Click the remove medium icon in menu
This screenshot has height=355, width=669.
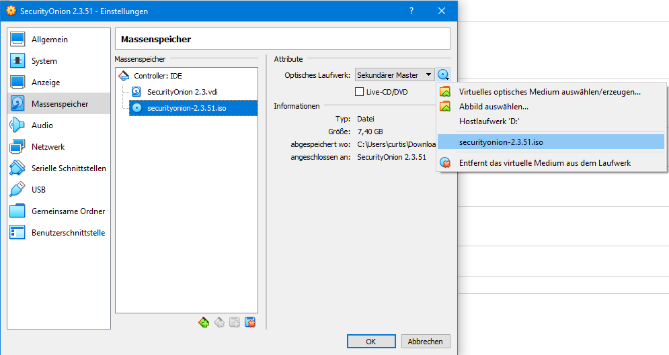445,162
